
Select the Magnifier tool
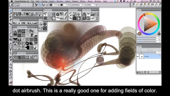click(x=11, y=75)
